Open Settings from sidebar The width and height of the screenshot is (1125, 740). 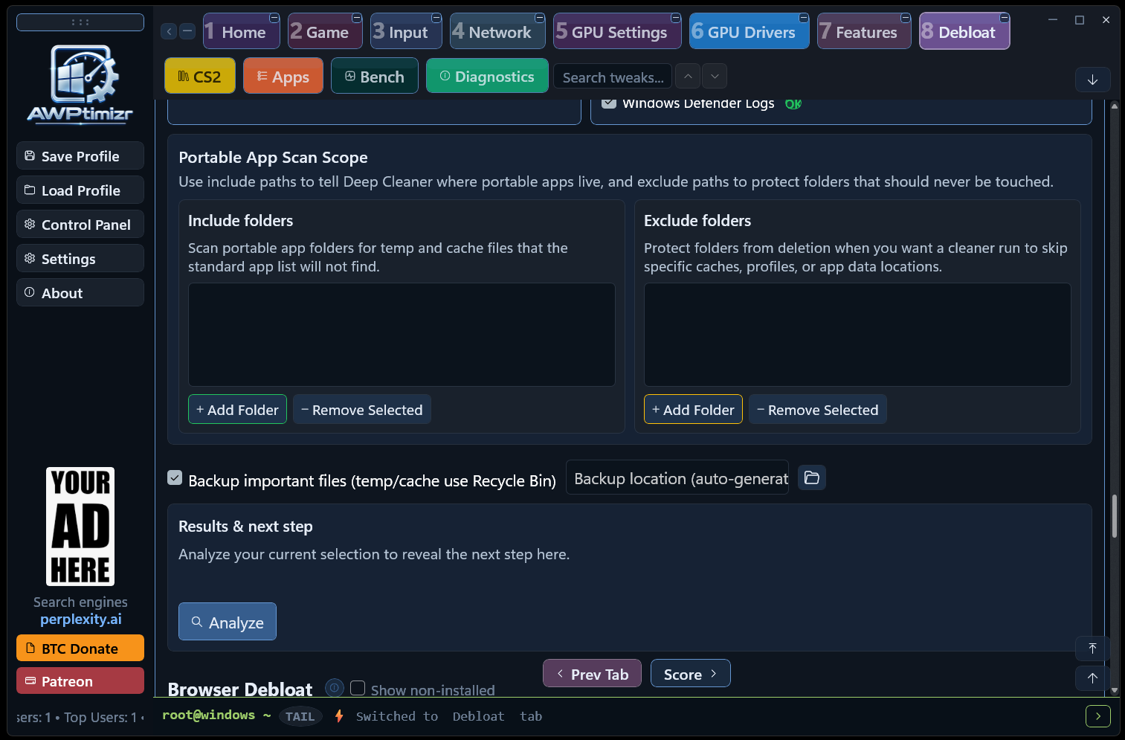click(80, 258)
